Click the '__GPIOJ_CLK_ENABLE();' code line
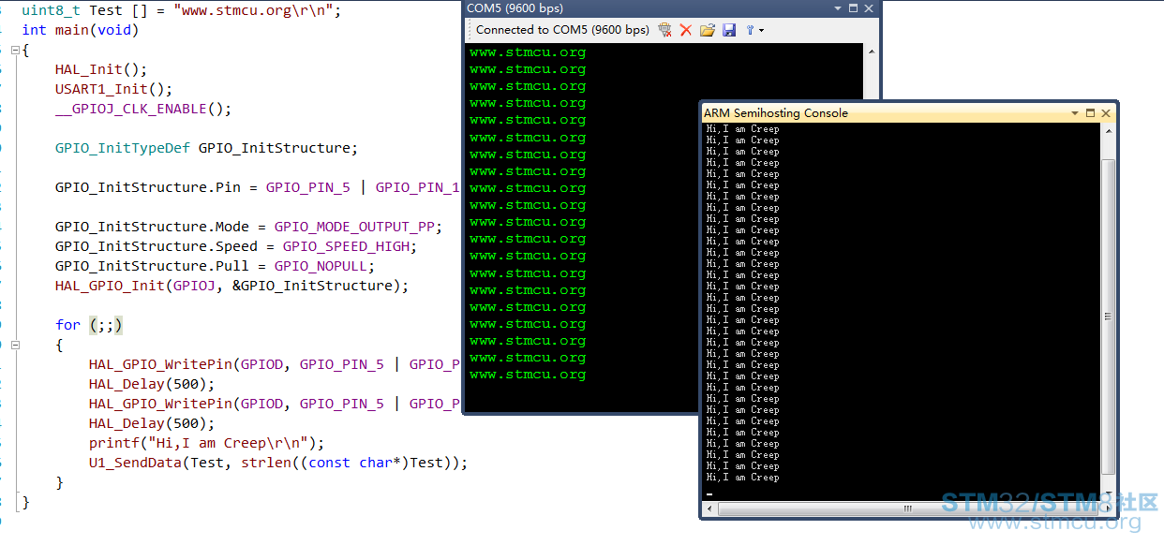 tap(143, 109)
